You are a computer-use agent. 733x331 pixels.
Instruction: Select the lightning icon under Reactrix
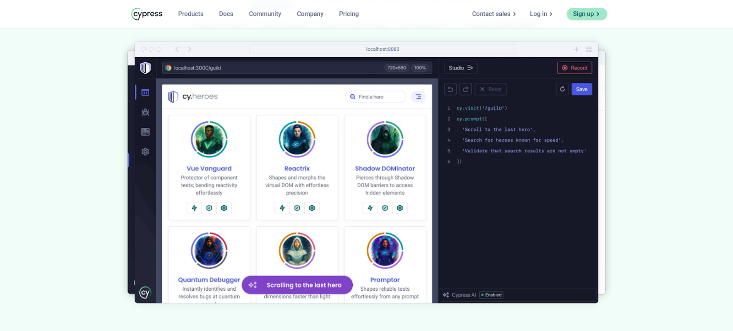pos(282,208)
